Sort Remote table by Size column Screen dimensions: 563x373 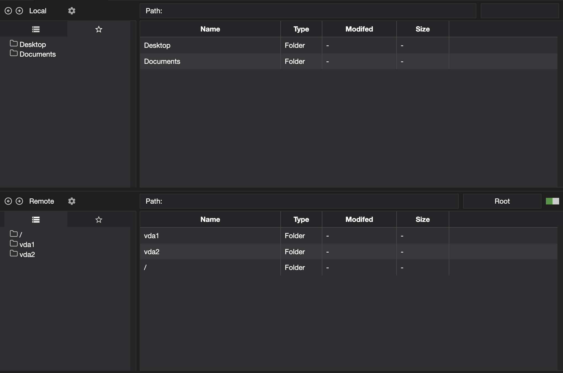[x=423, y=219]
